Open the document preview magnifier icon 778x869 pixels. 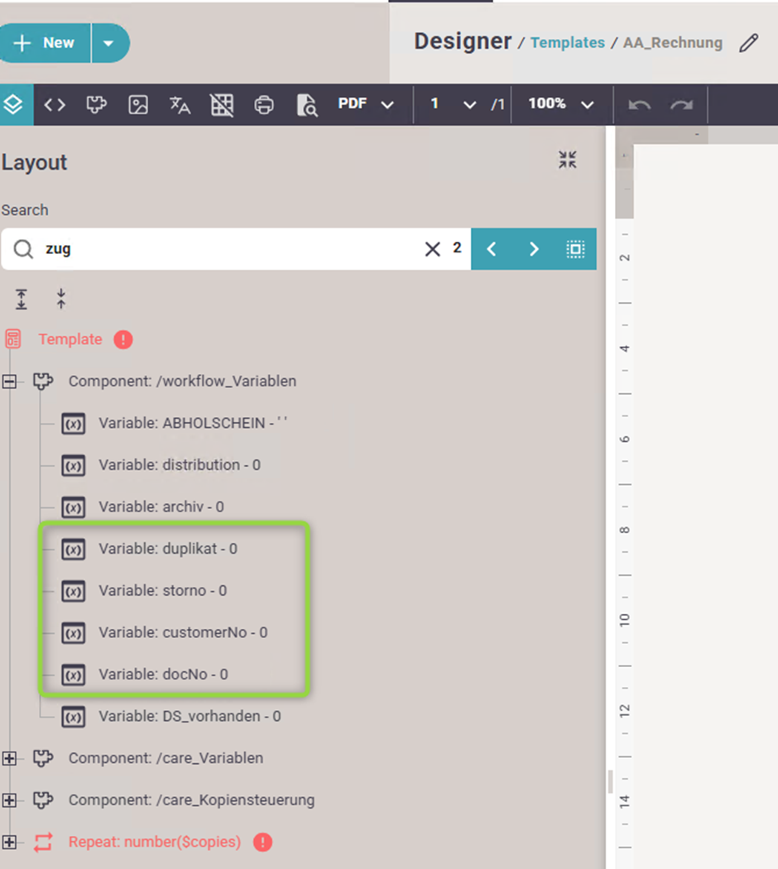coord(306,105)
